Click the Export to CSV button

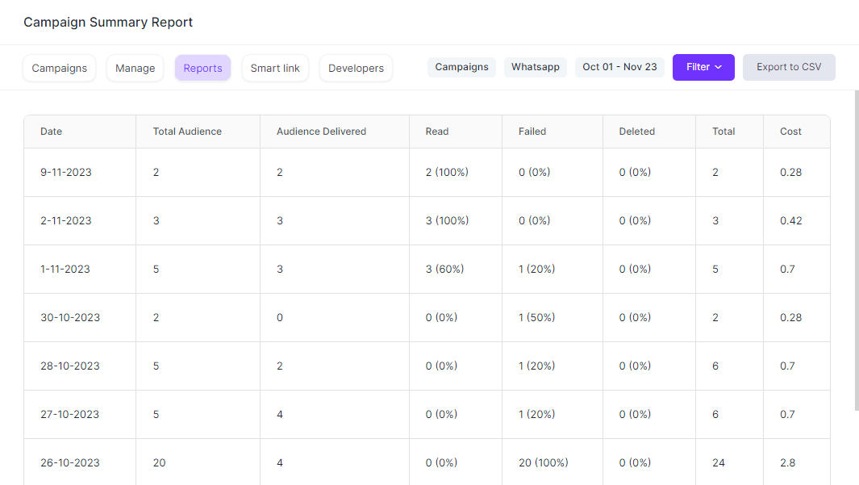789,67
